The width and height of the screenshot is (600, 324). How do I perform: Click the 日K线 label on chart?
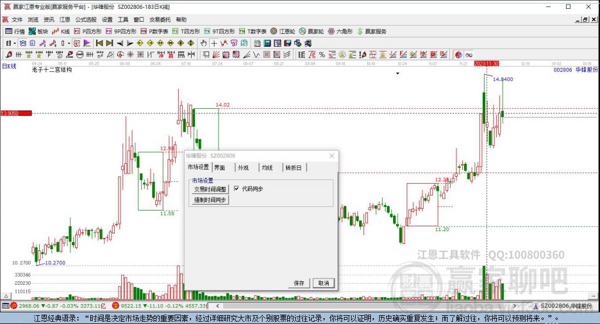pos(9,66)
